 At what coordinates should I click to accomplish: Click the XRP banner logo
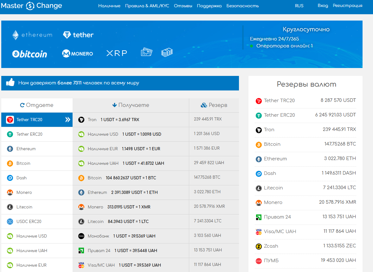tap(117, 53)
